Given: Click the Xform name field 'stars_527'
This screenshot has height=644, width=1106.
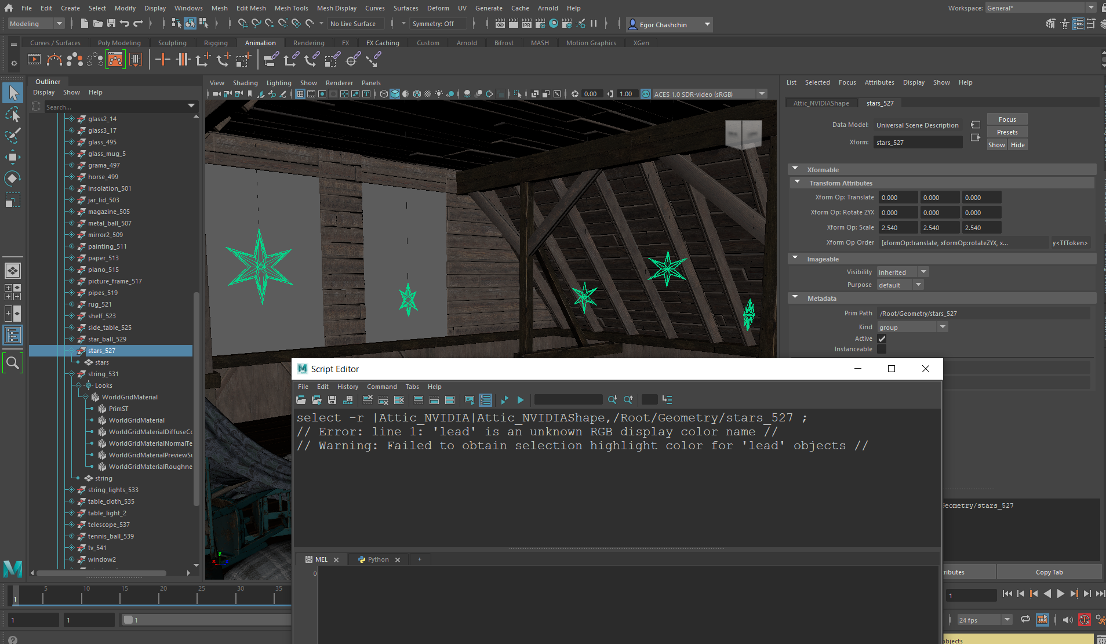Looking at the screenshot, I should [x=918, y=142].
